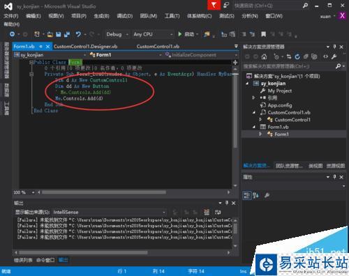The width and height of the screenshot is (349, 276).
Task: Start debugging with green play button
Action: pyautogui.click(x=180, y=34)
